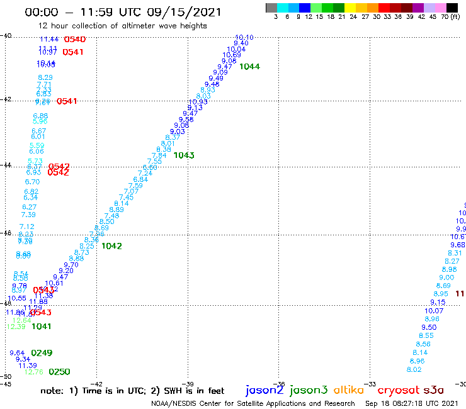Click wave height value '8.02'
Screen dimensions: 466x409
[414, 370]
